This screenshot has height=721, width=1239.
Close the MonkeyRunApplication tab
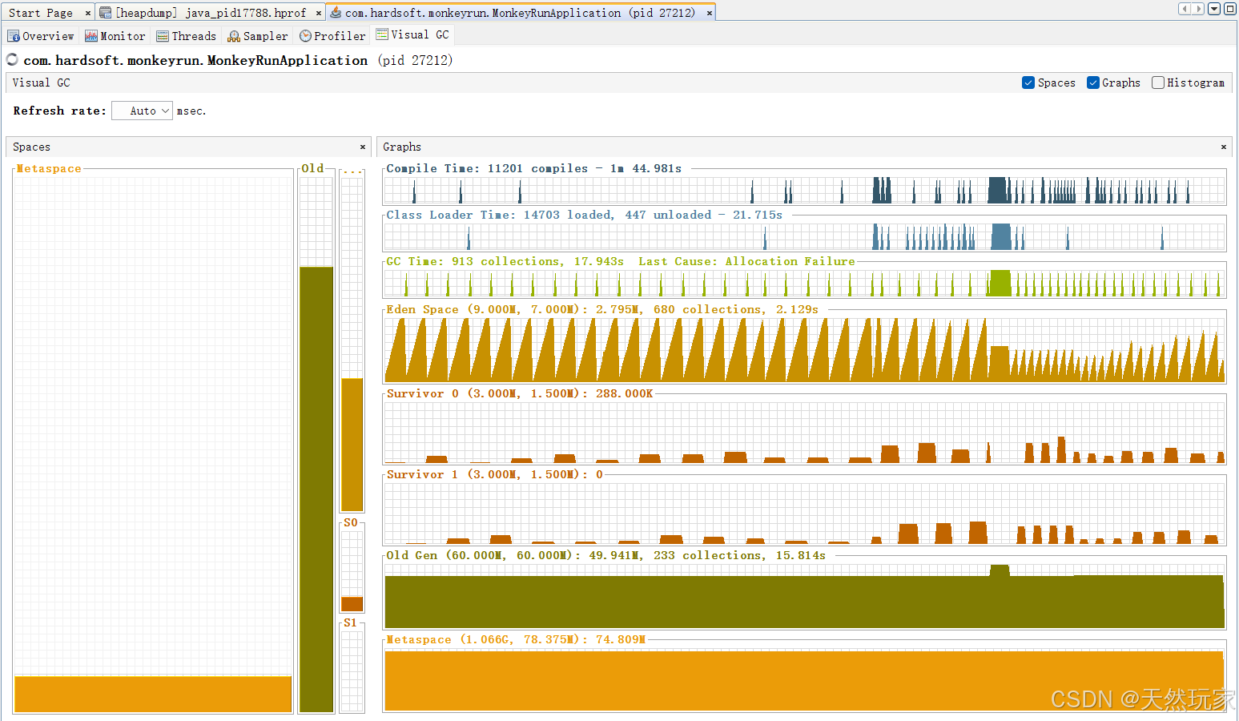coord(710,13)
